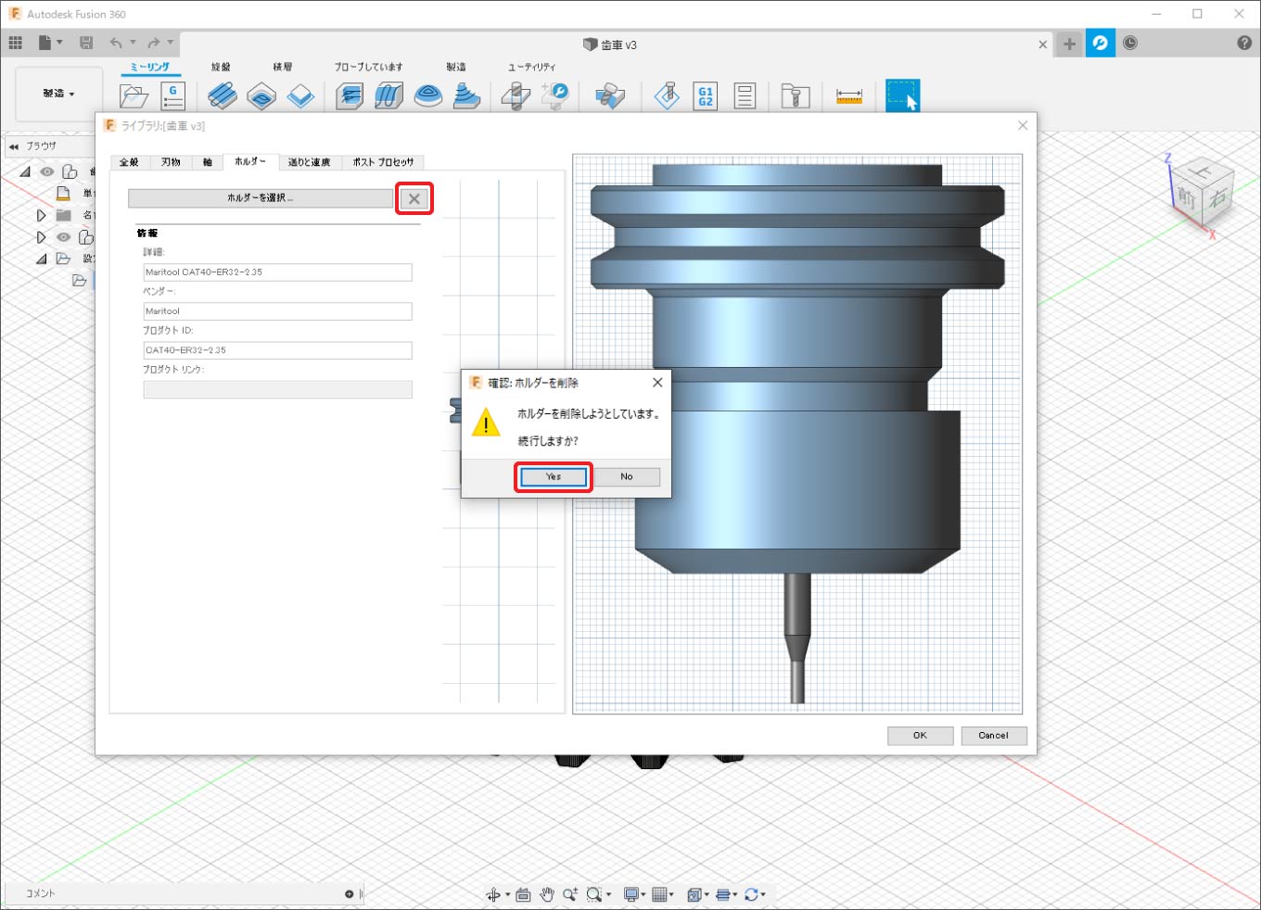Open the data panel grid icon
This screenshot has width=1261, height=910.
(x=16, y=43)
